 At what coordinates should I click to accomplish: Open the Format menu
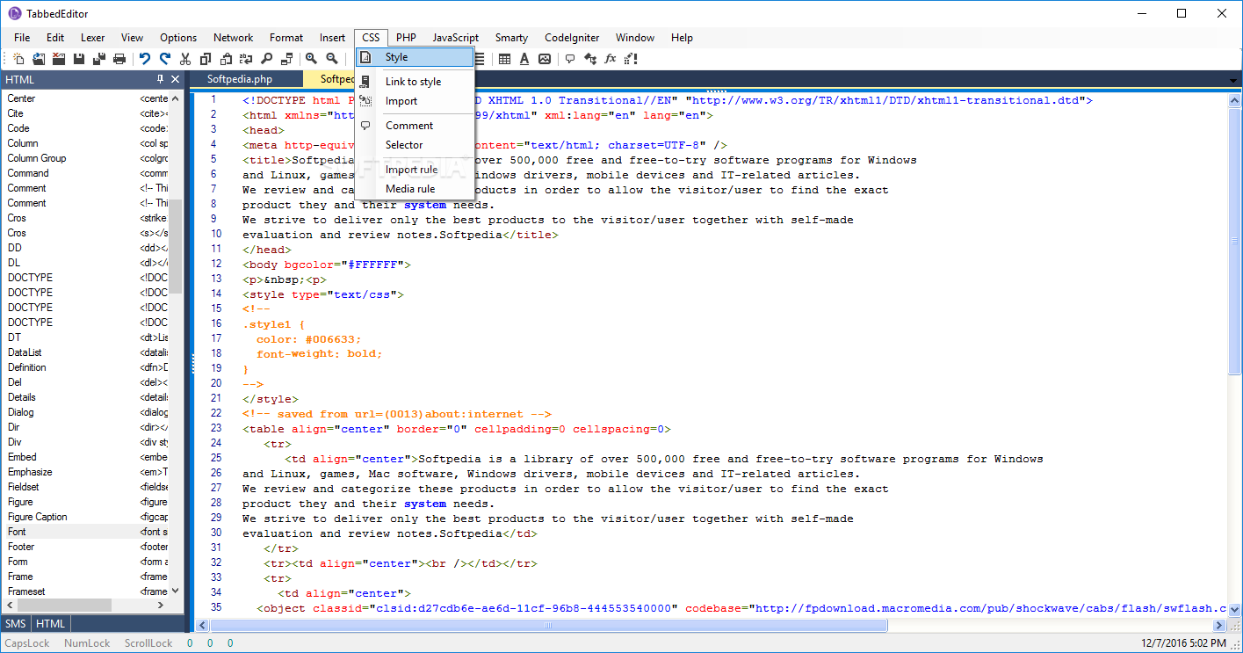coord(286,38)
